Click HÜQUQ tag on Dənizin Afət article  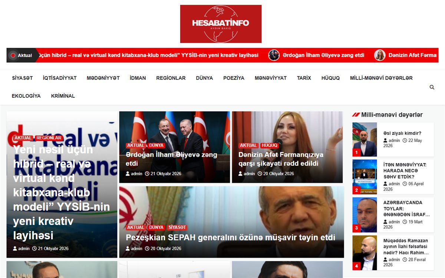(269, 145)
